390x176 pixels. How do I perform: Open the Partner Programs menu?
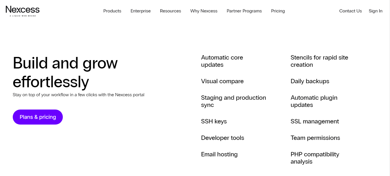[244, 11]
